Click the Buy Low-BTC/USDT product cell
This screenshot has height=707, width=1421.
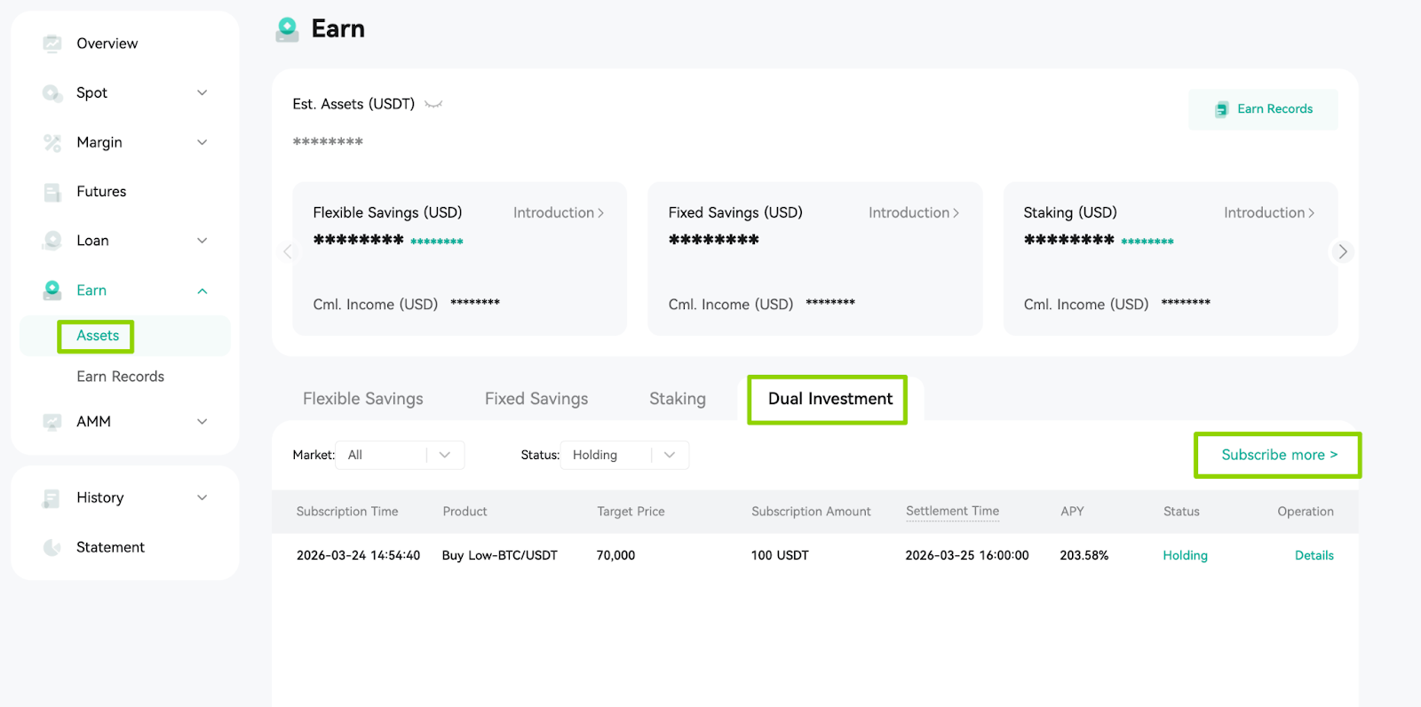point(500,556)
